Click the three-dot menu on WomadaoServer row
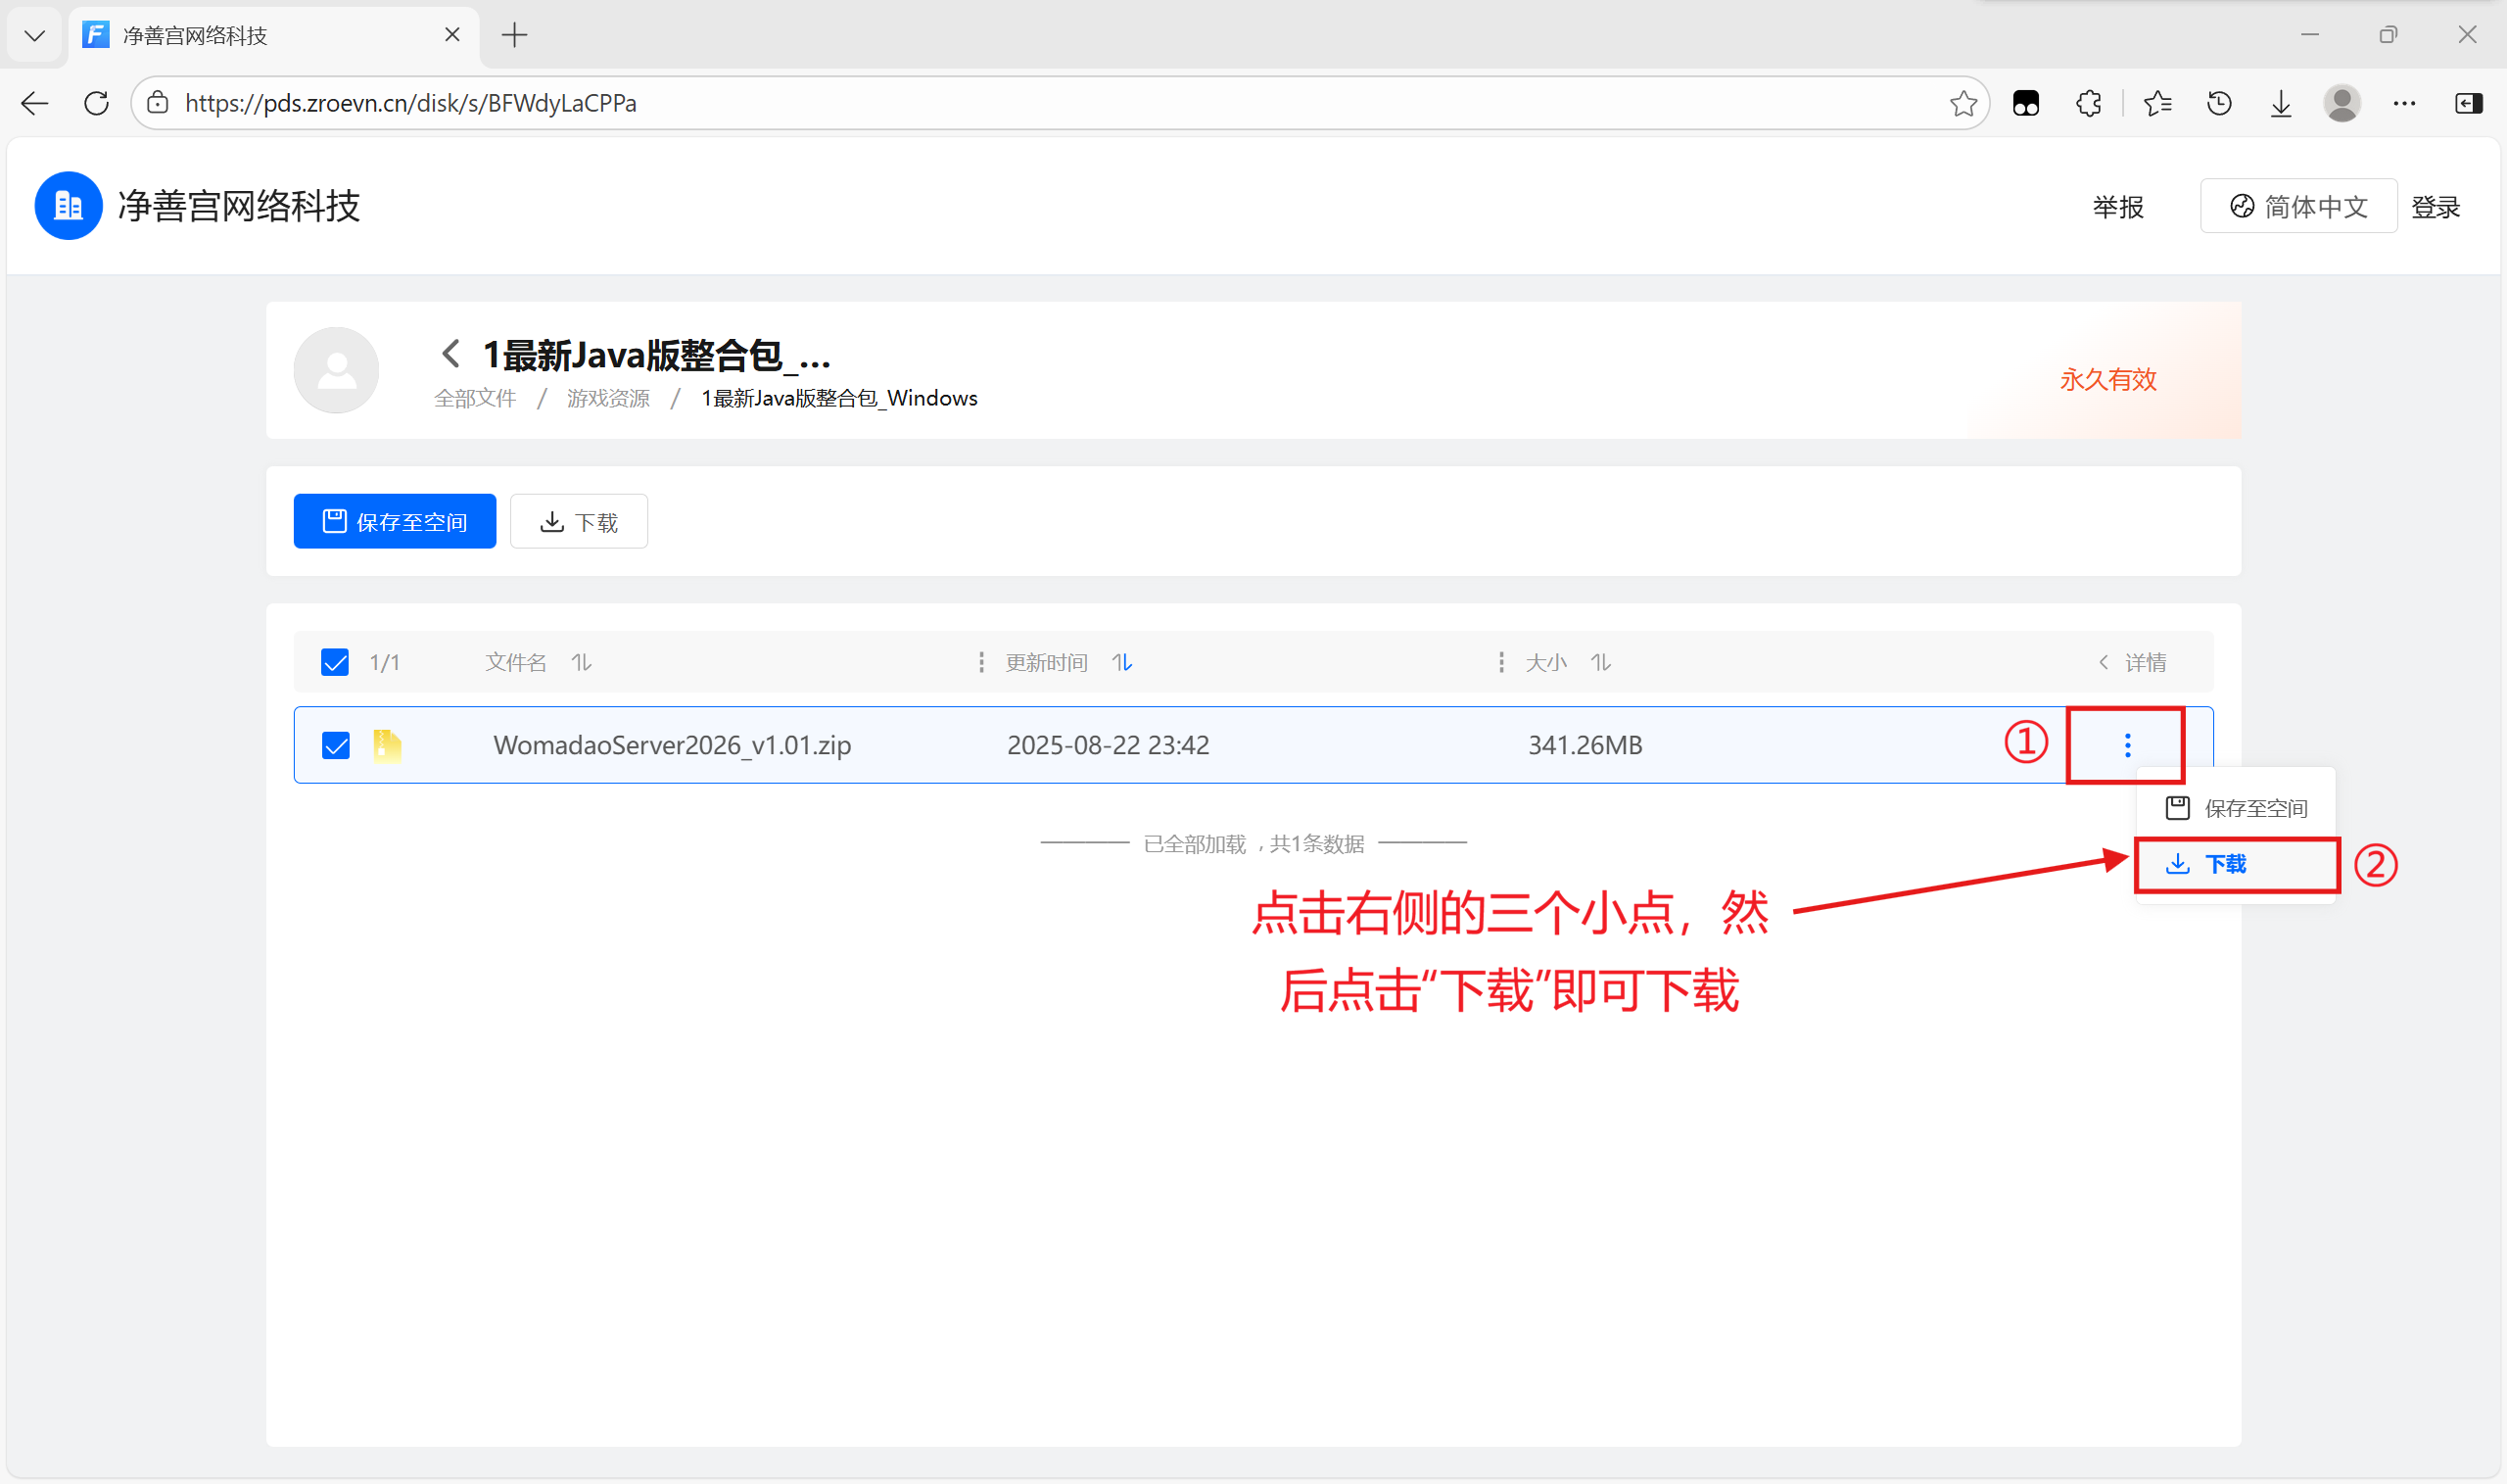 pyautogui.click(x=2126, y=745)
